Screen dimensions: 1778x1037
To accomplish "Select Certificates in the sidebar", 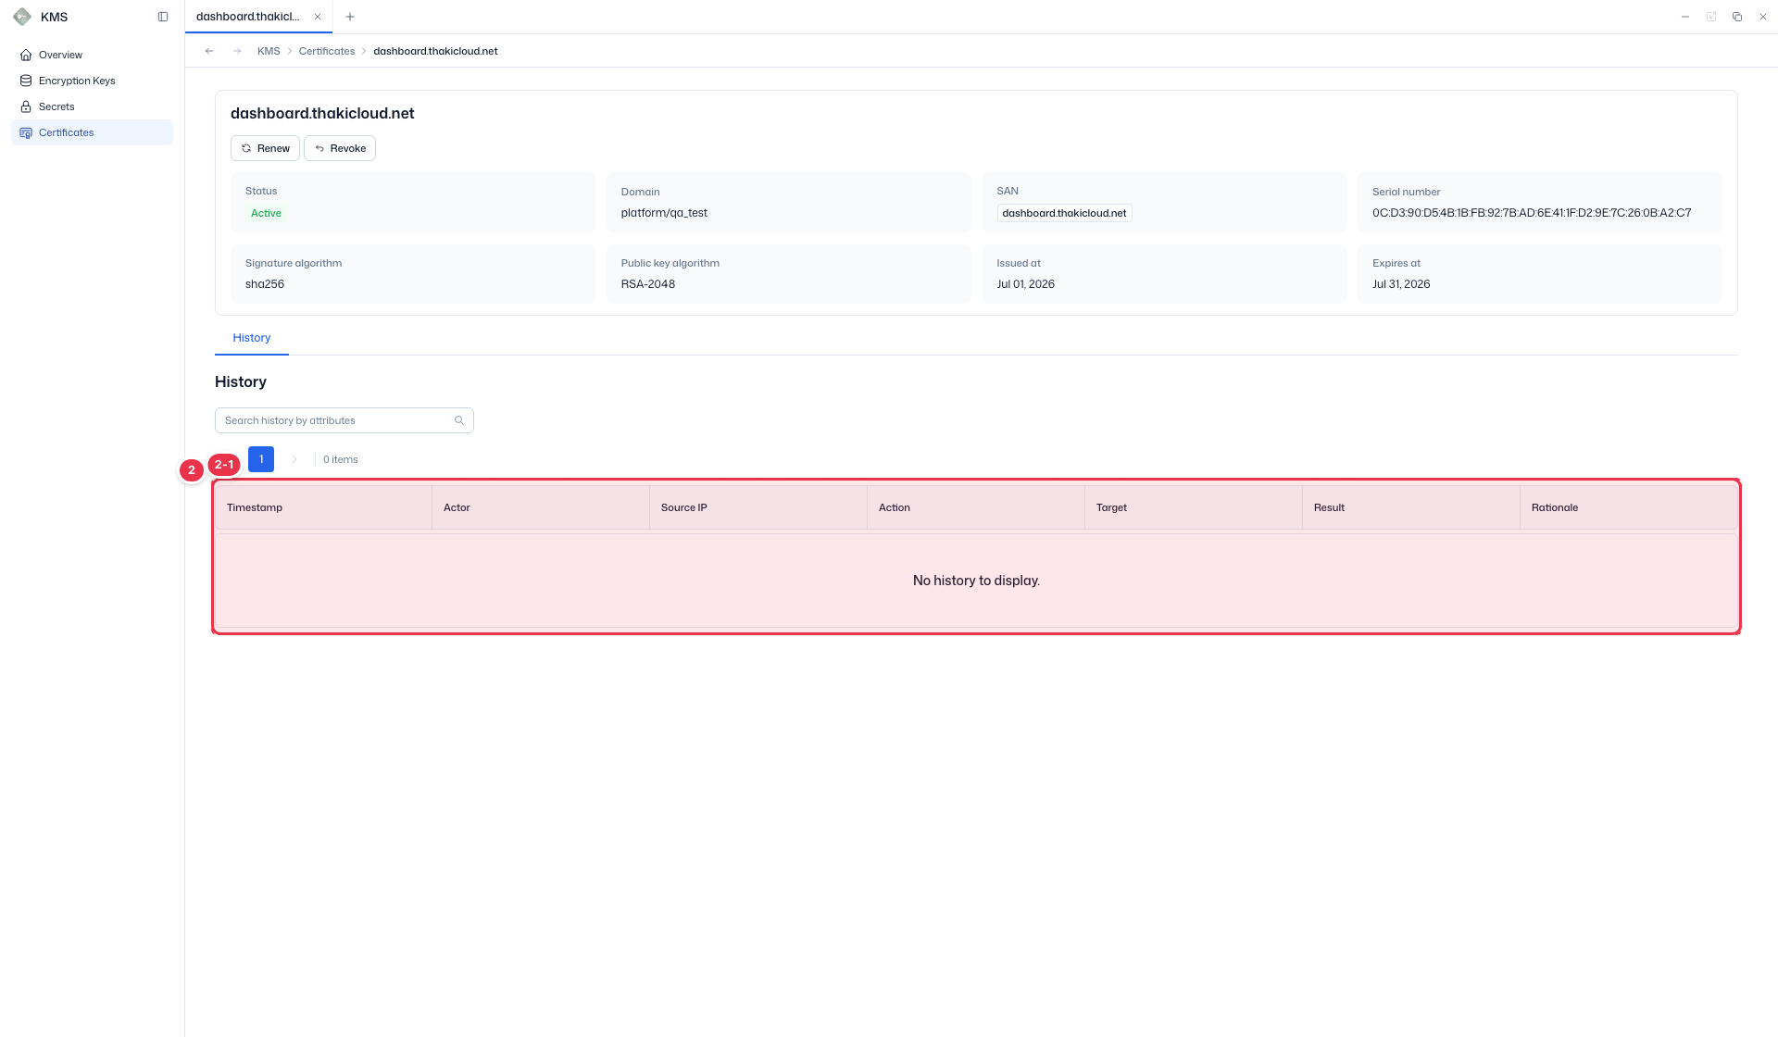I will pyautogui.click(x=92, y=132).
